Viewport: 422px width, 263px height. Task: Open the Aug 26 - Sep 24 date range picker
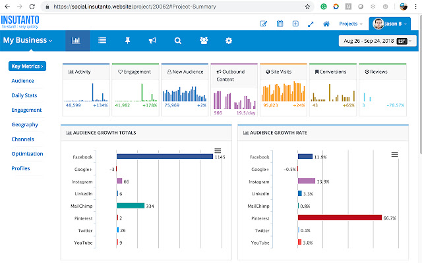point(377,41)
